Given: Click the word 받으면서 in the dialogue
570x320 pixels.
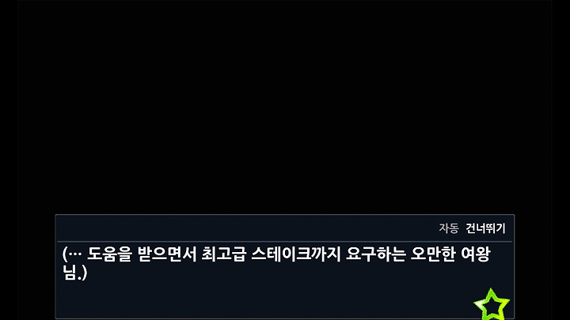Looking at the screenshot, I should coord(167,254).
